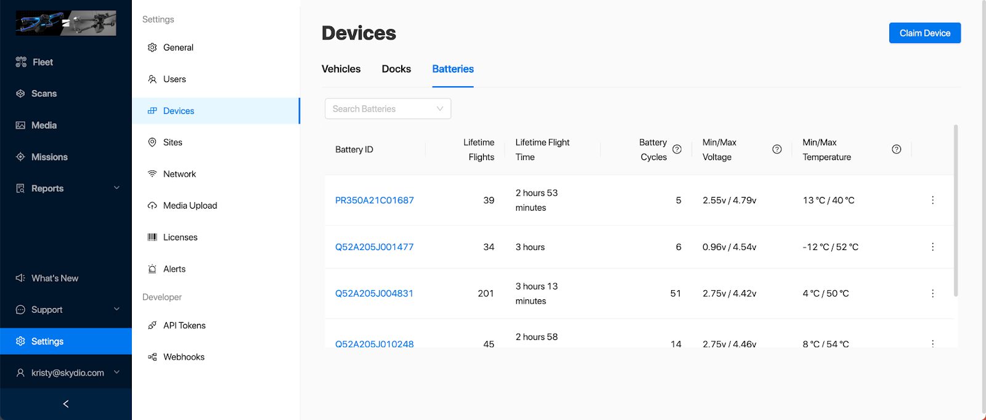The image size is (986, 420).
Task: Expand the Support section
Action: click(x=116, y=310)
